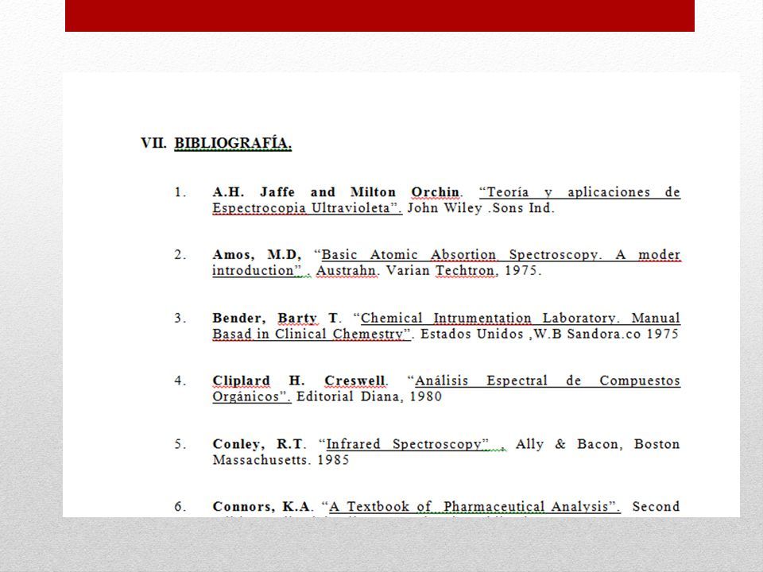Click 'Varian Techtron, 1975.' text
This screenshot has height=572, width=763.
[463, 270]
